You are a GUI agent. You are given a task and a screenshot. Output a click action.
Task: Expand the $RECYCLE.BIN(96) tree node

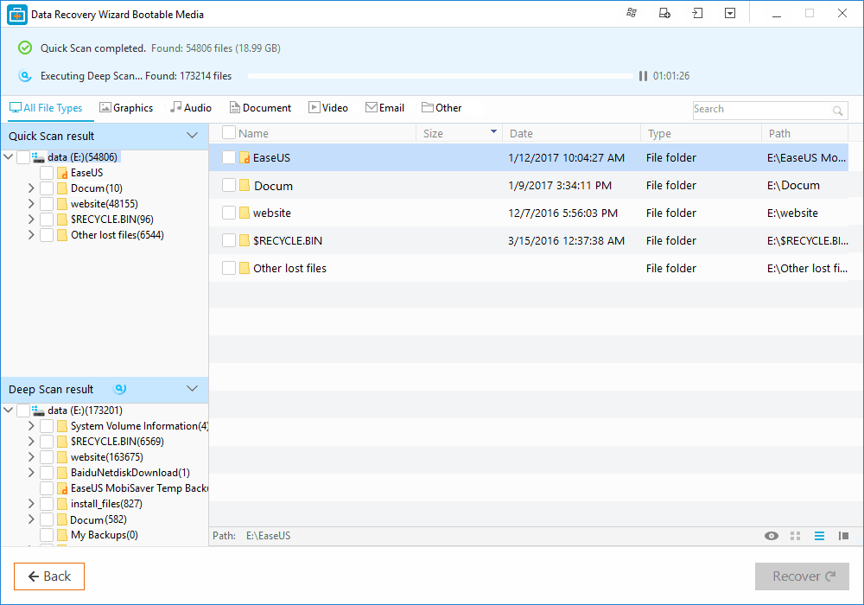pos(31,220)
